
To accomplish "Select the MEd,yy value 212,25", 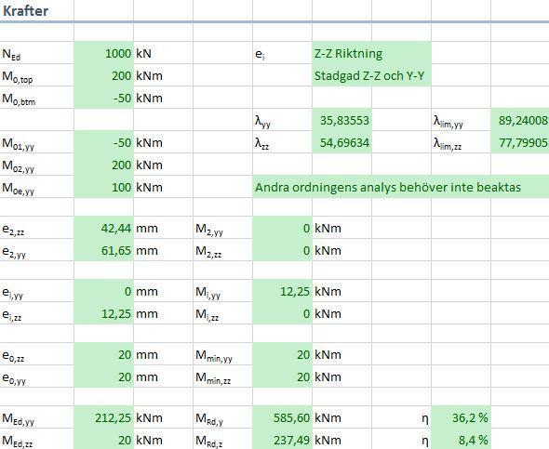I will point(103,417).
